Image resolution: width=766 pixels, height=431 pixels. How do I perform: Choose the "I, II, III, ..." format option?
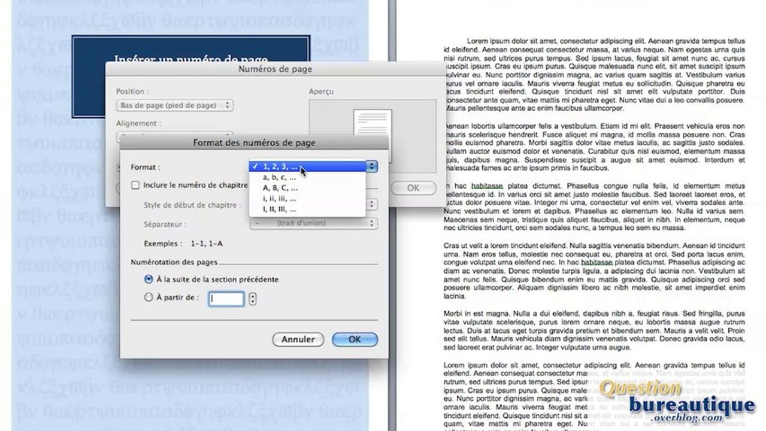pos(307,210)
